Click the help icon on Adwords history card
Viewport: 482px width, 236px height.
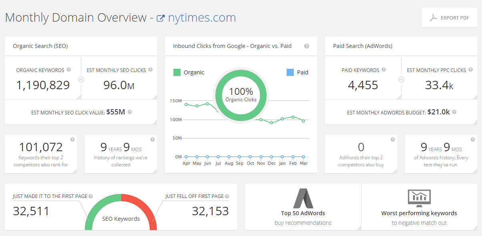click(473, 140)
